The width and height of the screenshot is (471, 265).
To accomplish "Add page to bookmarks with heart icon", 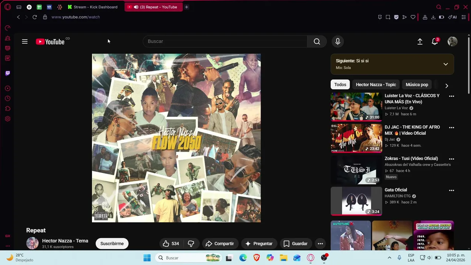I will coord(413,17).
